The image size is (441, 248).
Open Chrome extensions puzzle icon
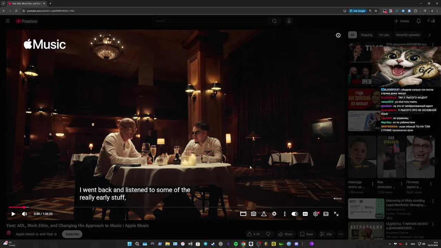point(416,11)
